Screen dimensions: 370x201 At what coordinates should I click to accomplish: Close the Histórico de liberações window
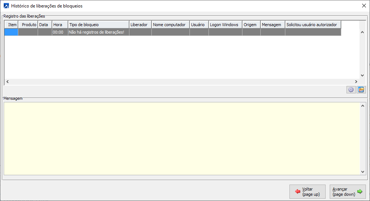coord(364,6)
